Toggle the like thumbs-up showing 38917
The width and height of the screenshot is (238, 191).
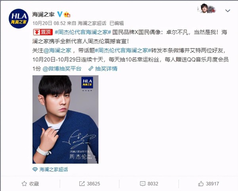tap(201, 183)
